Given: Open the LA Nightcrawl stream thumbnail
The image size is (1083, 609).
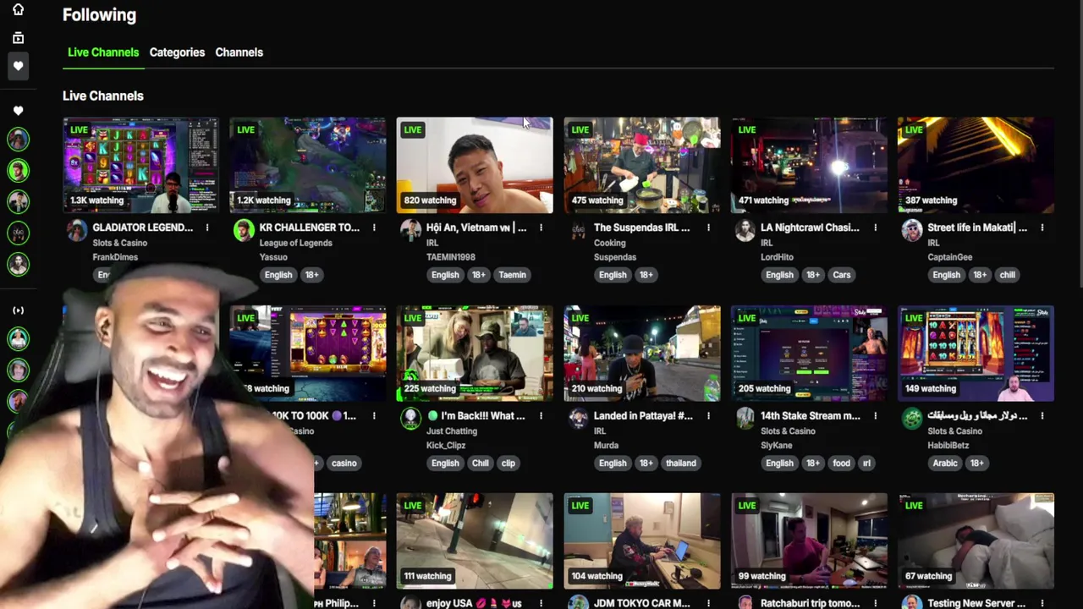Looking at the screenshot, I should click(x=809, y=165).
